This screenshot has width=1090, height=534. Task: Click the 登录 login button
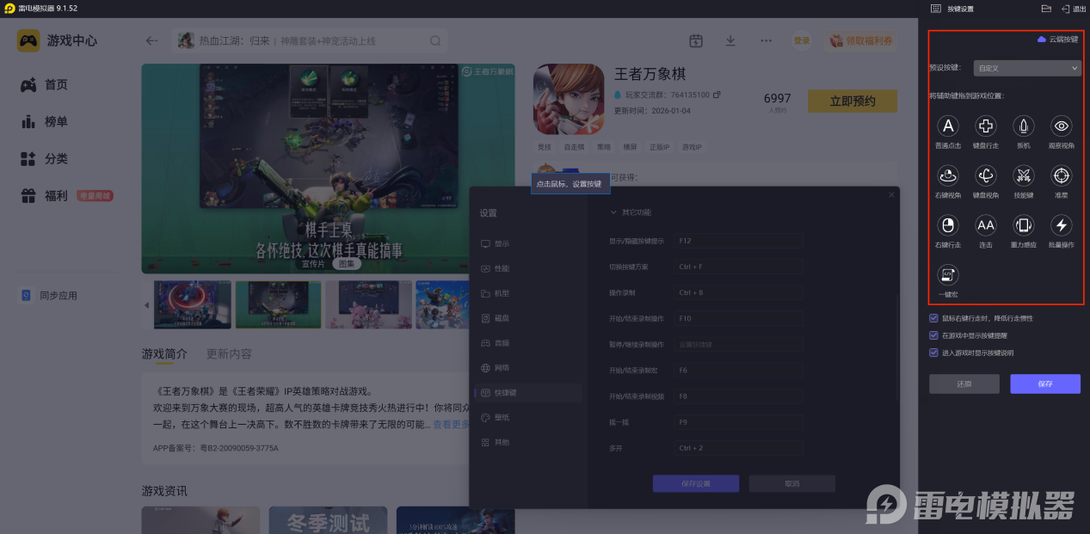(802, 40)
